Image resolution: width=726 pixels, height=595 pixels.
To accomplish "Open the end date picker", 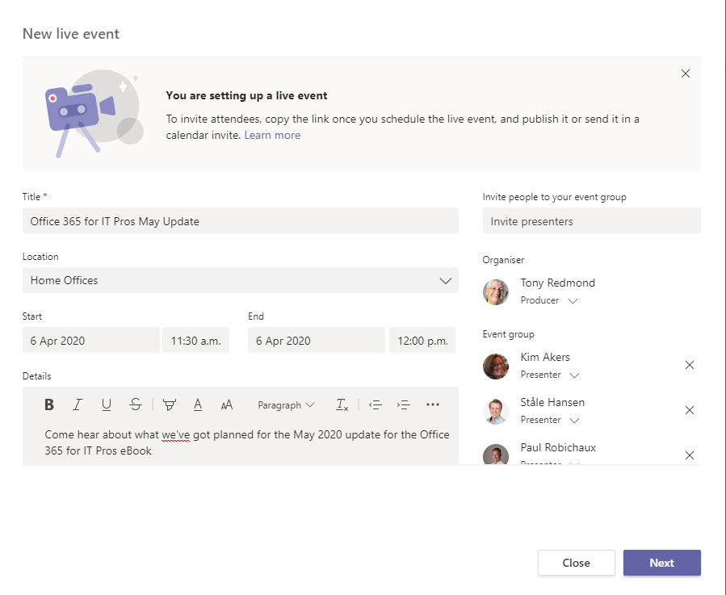I will [317, 341].
